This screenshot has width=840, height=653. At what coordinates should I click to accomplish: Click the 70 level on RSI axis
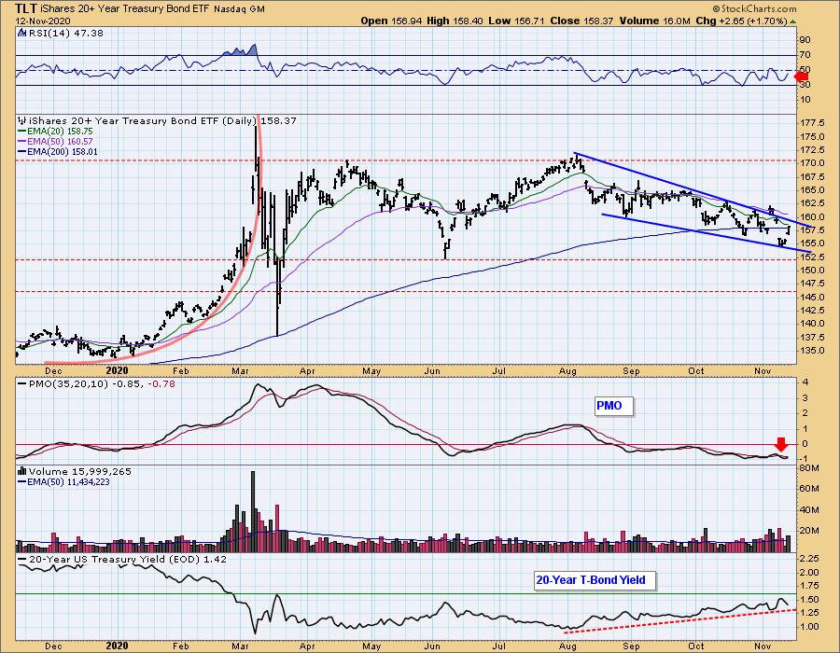click(805, 55)
